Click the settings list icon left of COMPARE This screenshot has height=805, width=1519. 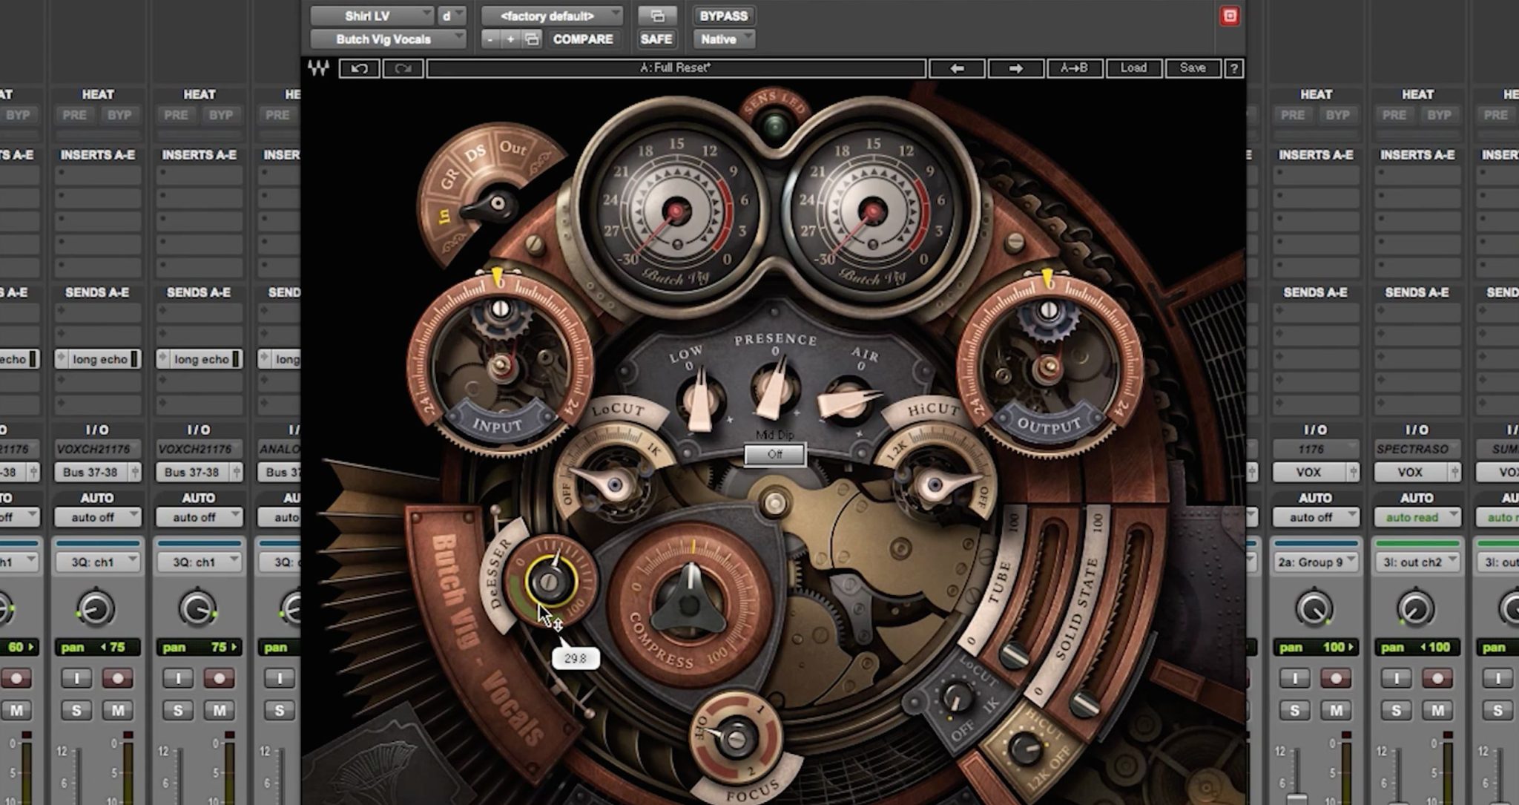(x=531, y=39)
